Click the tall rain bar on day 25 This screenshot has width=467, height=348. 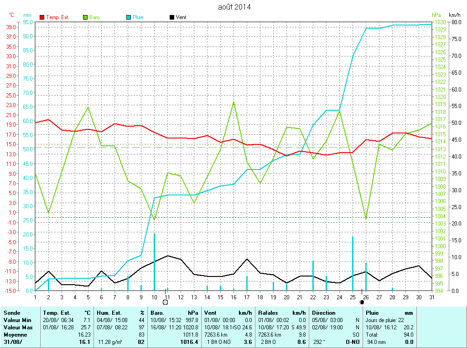point(353,263)
